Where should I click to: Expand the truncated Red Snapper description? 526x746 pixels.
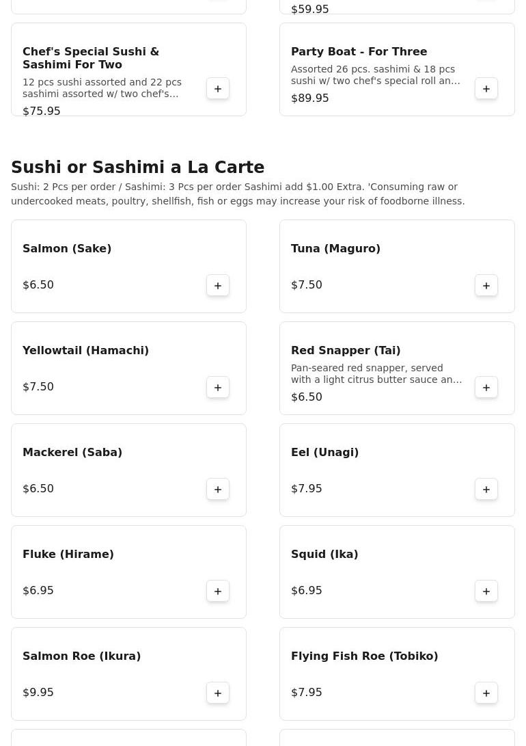coord(376,374)
